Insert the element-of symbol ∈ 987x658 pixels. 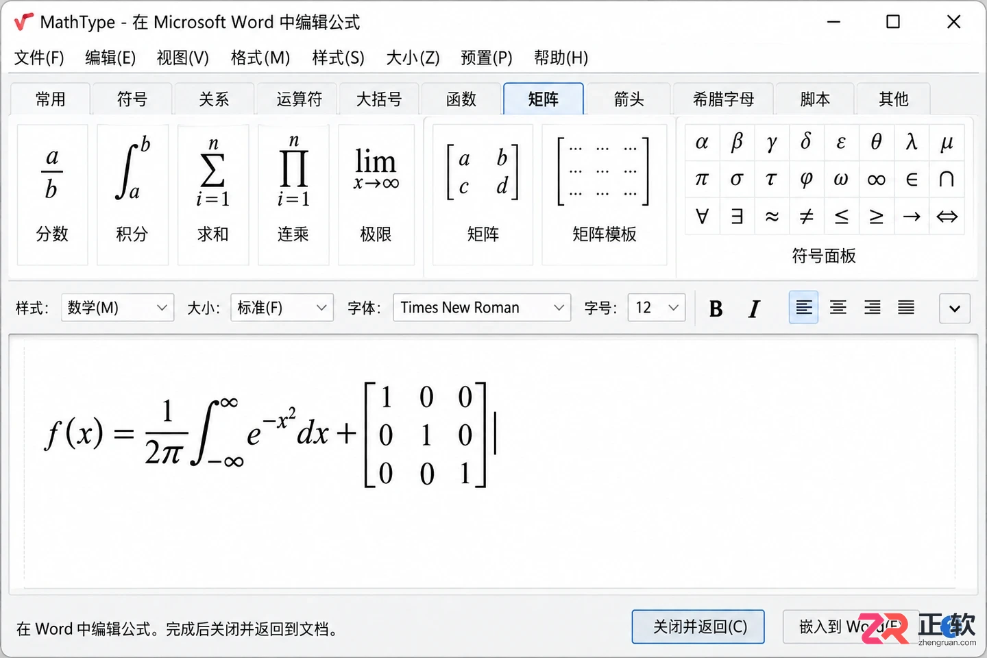coord(912,179)
